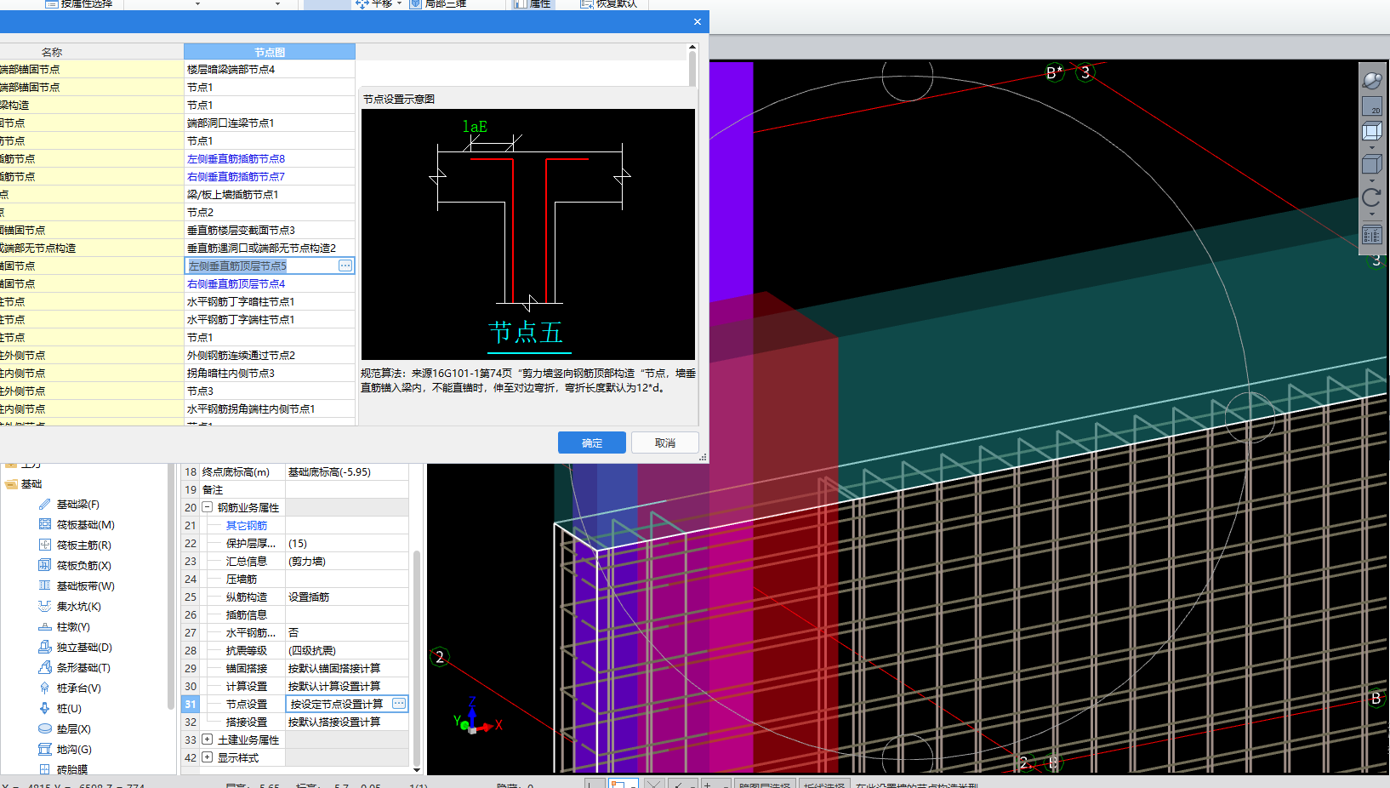Click 备注 property row value

coord(347,490)
